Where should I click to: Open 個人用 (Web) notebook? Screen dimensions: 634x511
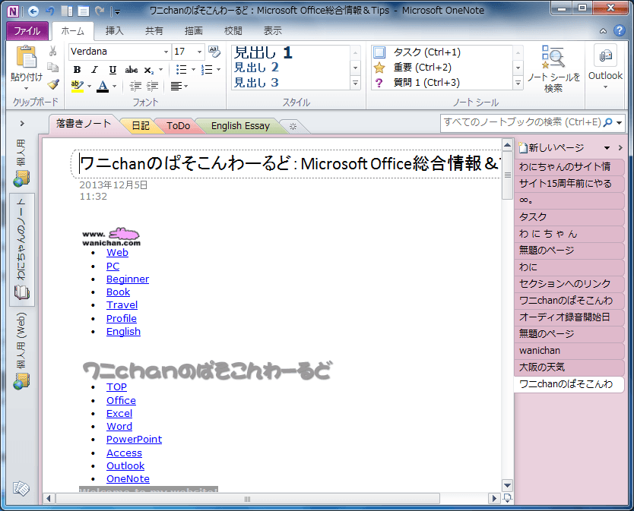[22, 352]
